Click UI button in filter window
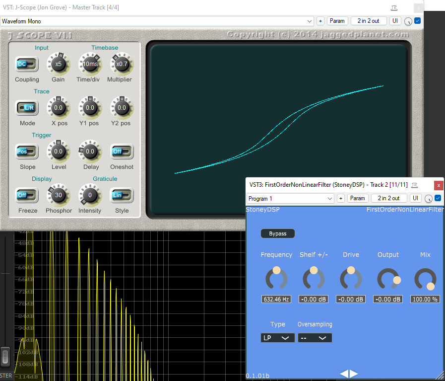 pyautogui.click(x=416, y=198)
